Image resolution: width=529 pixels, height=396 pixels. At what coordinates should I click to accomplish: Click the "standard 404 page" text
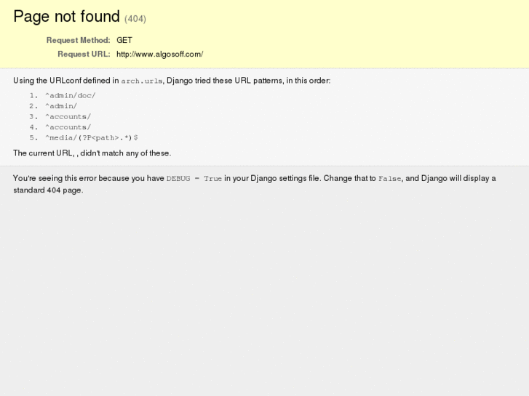[x=48, y=190]
